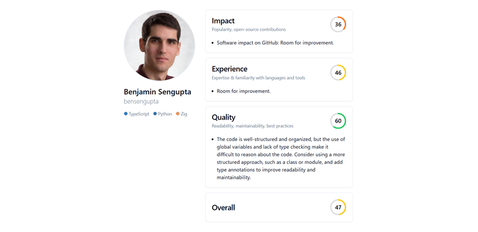The width and height of the screenshot is (478, 232).
Task: Click the Quality code review paragraph
Action: (x=281, y=158)
